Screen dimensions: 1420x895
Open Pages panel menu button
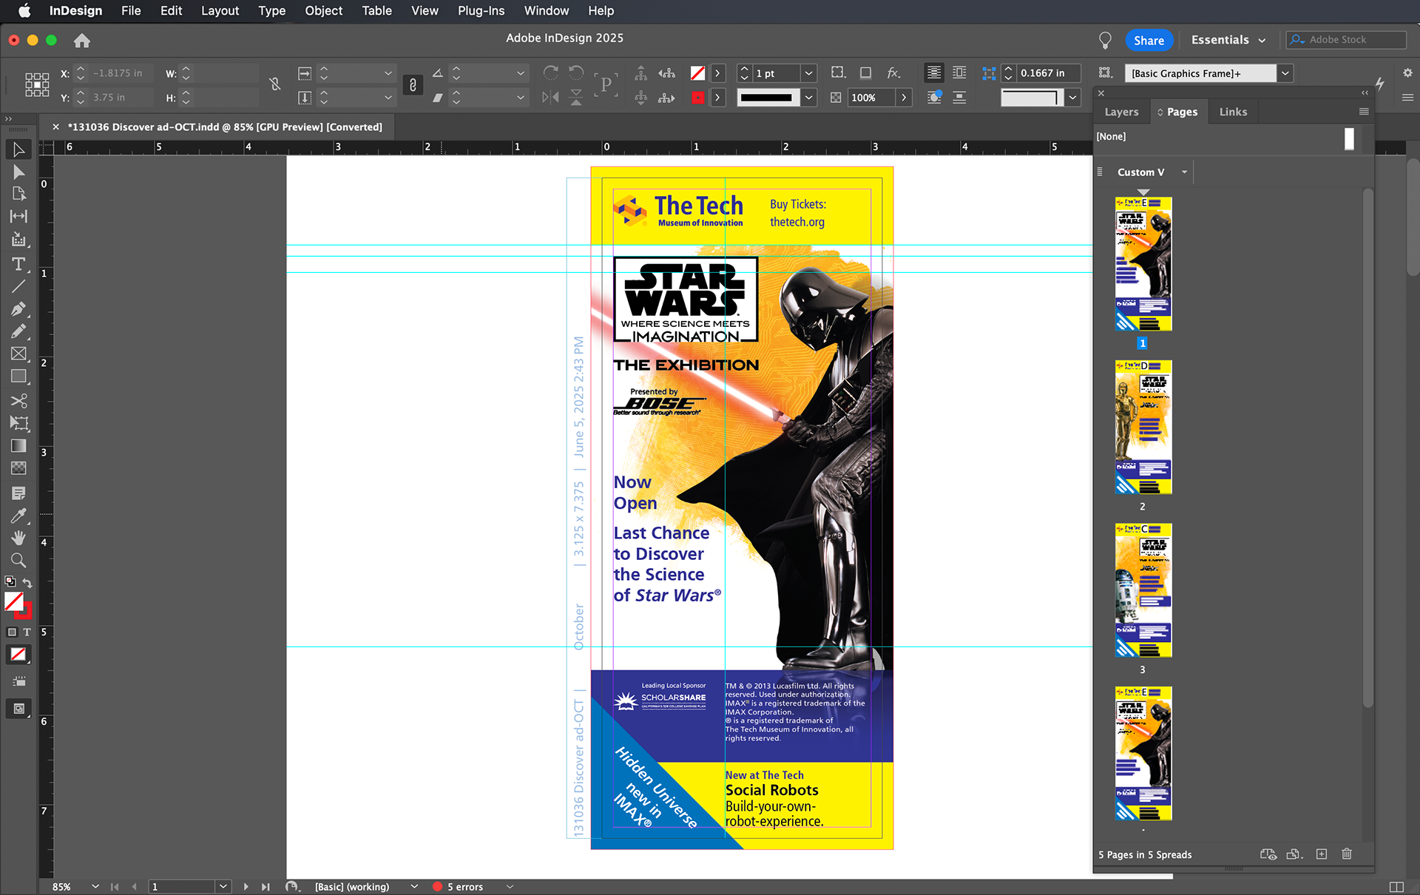pos(1364,112)
